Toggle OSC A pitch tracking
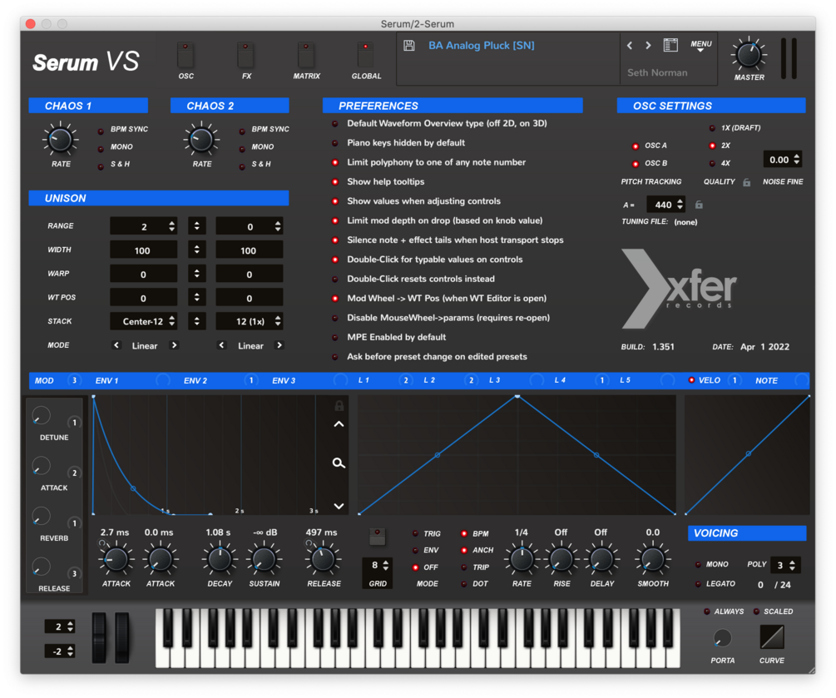The height and width of the screenshot is (698, 836). (x=636, y=146)
